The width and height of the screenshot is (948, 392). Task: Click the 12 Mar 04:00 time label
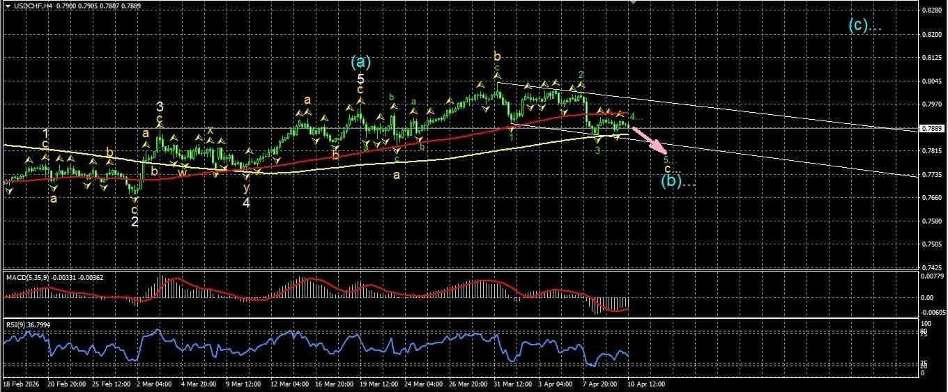(x=290, y=384)
